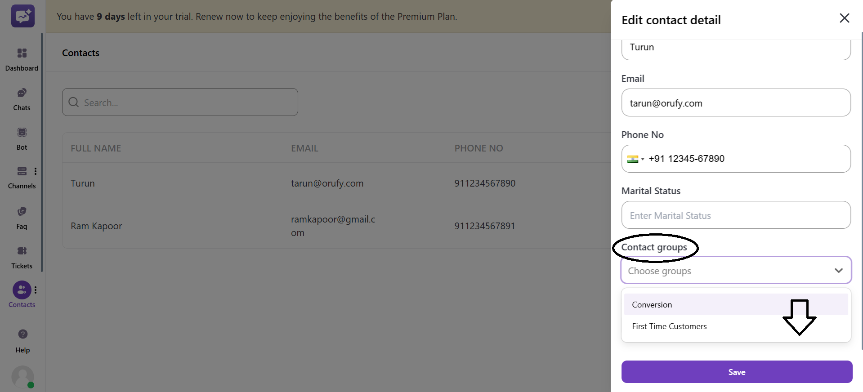Click the Save button
The height and width of the screenshot is (392, 863).
pyautogui.click(x=736, y=372)
